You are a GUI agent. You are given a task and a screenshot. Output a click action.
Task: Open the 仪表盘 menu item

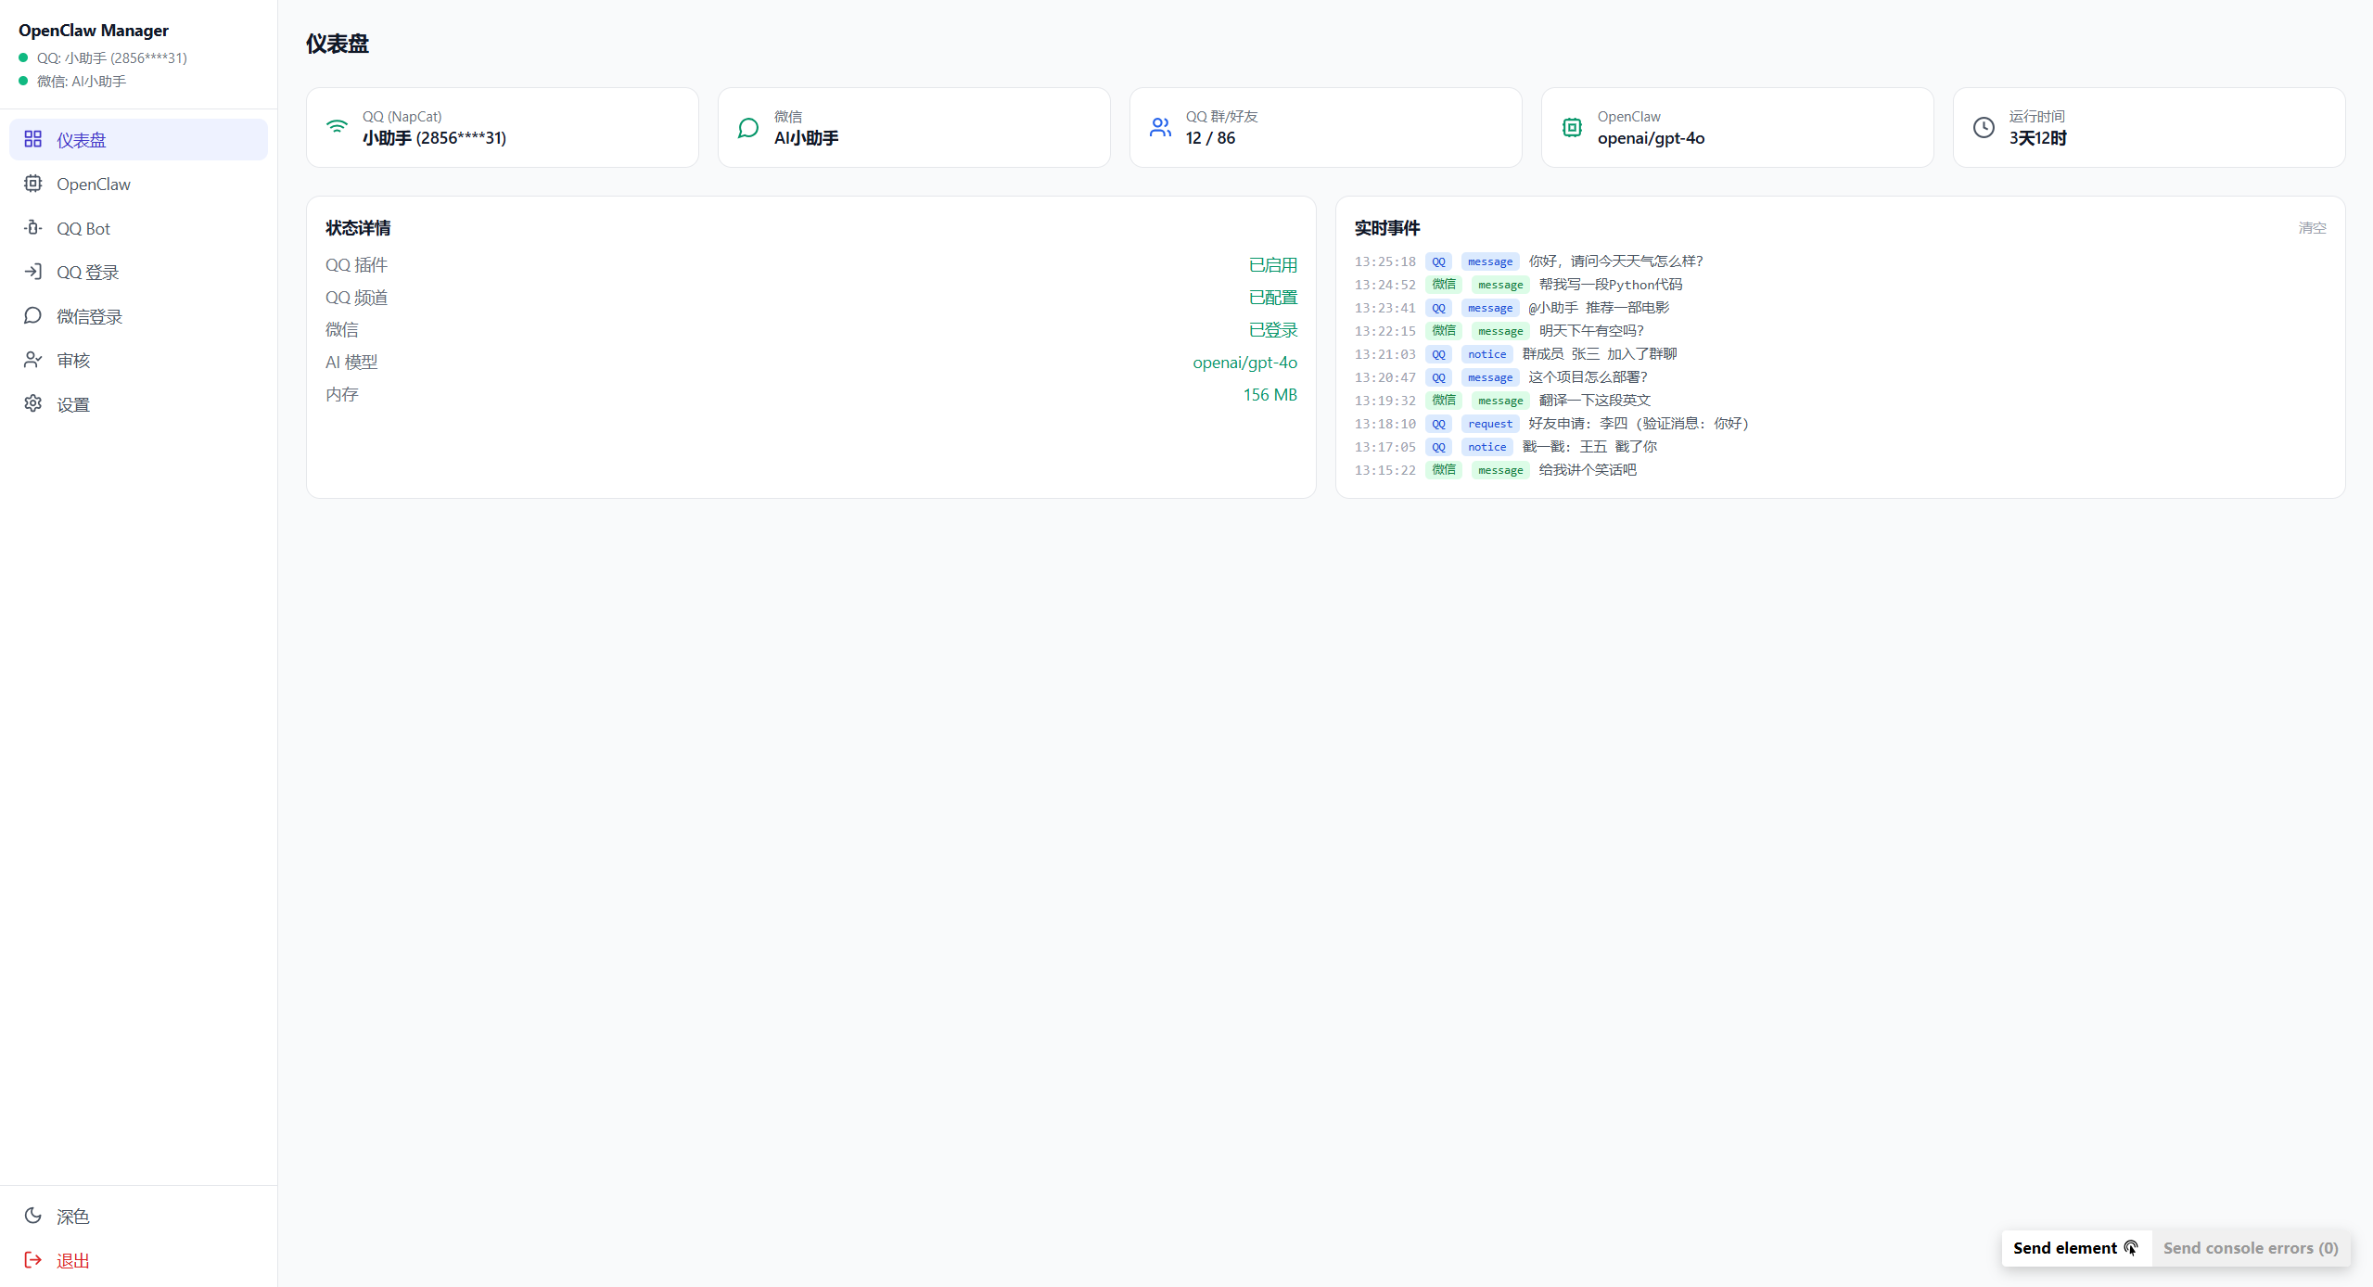(x=138, y=139)
